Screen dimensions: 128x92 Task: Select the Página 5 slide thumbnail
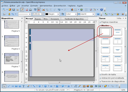(12, 24)
